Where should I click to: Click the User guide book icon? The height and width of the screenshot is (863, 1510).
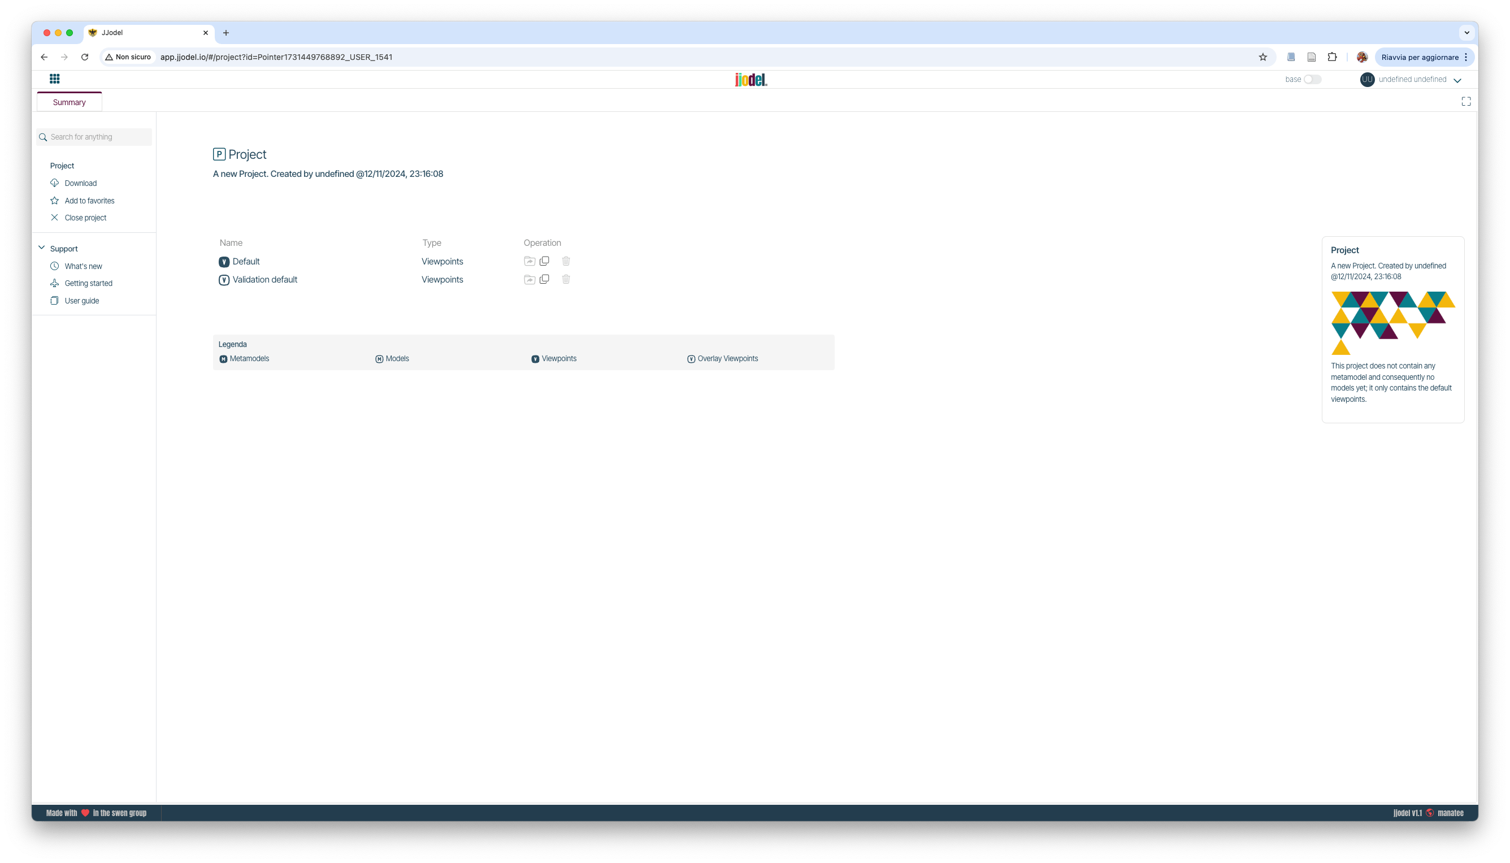[x=54, y=301]
